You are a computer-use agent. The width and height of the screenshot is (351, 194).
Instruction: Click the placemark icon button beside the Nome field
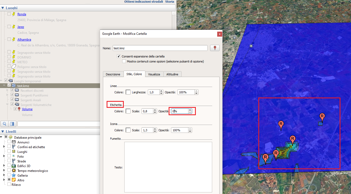(215, 48)
